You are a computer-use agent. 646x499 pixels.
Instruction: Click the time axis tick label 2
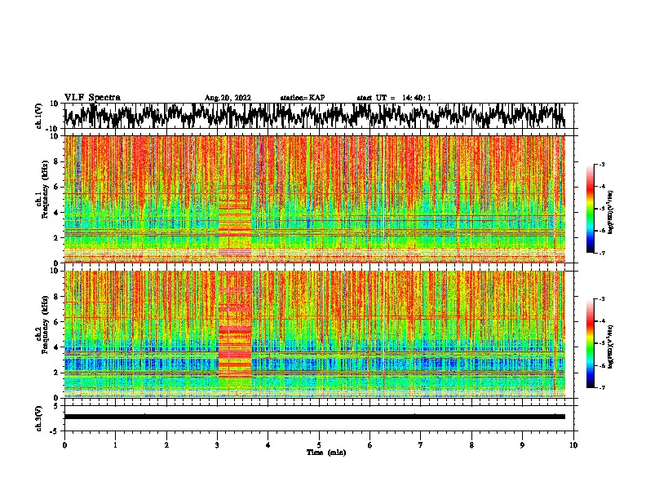[x=166, y=445]
